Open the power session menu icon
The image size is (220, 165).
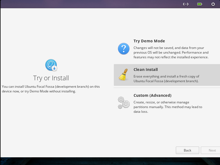click(x=213, y=4)
